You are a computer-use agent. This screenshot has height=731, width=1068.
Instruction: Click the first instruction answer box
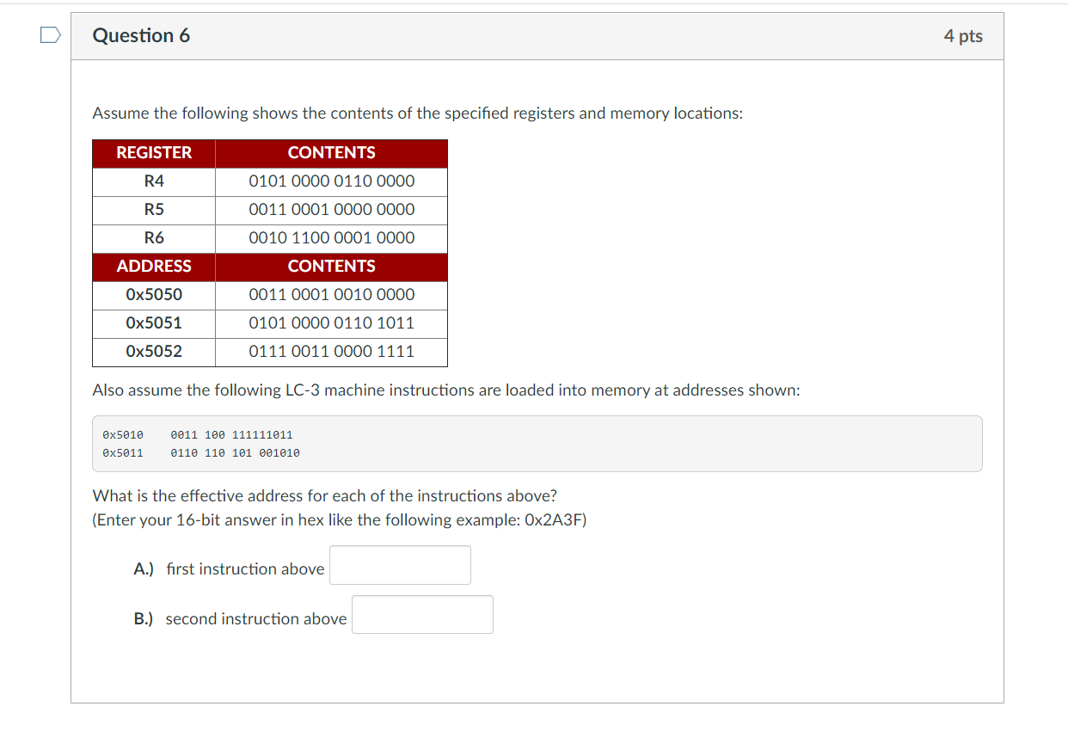point(400,565)
